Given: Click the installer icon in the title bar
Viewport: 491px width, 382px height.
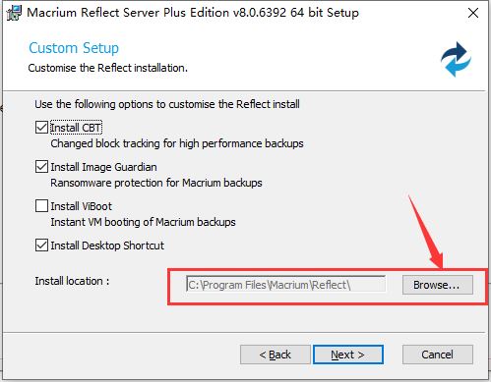Looking at the screenshot, I should [14, 13].
